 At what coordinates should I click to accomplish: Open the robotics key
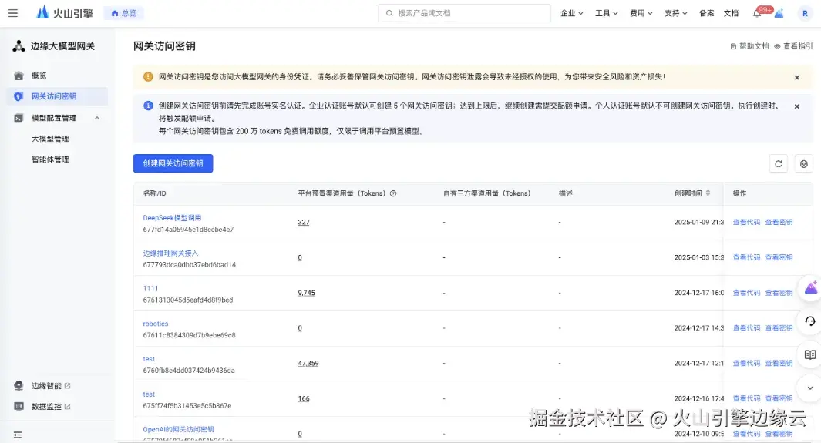pos(156,324)
